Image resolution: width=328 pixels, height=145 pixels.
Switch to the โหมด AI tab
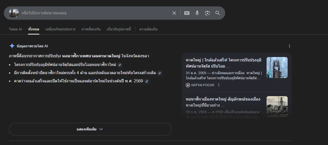(x=15, y=29)
